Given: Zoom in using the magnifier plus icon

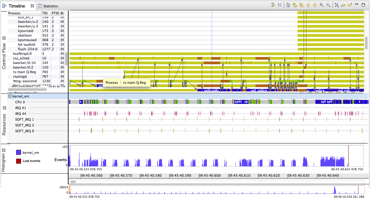Looking at the screenshot, I should pyautogui.click(x=322, y=5).
